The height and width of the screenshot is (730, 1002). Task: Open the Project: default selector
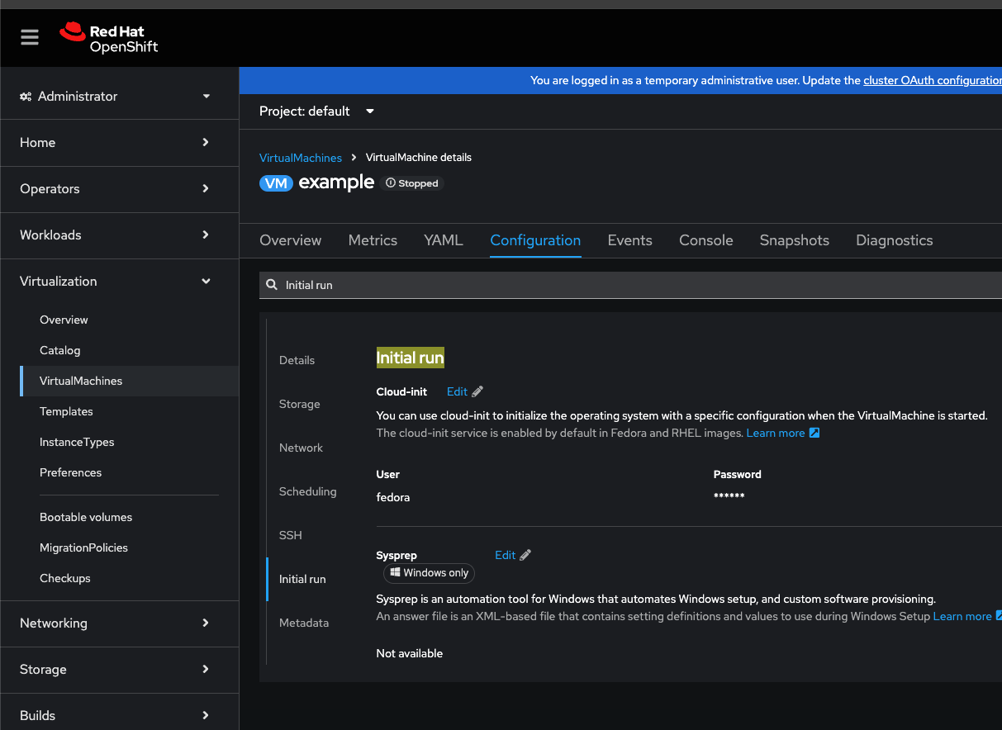pos(316,111)
